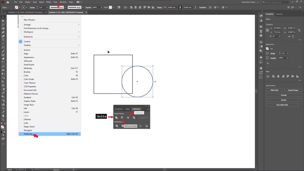Screen dimensions: 304x171
Task: Click the Minus Front shape mode icon
Action: coord(122,118)
